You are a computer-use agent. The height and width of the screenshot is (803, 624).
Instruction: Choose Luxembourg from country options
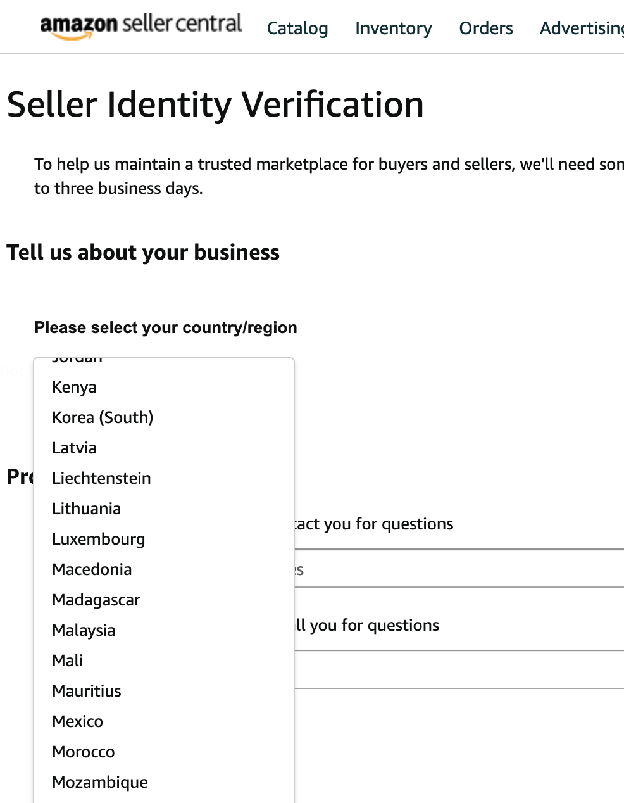(x=99, y=539)
